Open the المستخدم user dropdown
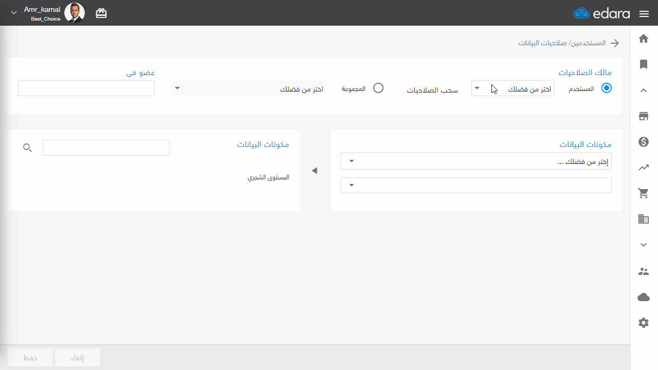 tap(513, 88)
